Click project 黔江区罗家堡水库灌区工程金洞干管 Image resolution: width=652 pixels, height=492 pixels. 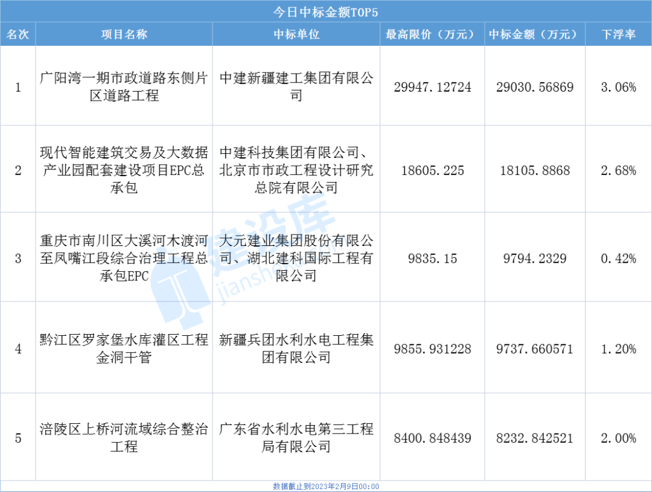pyautogui.click(x=124, y=348)
